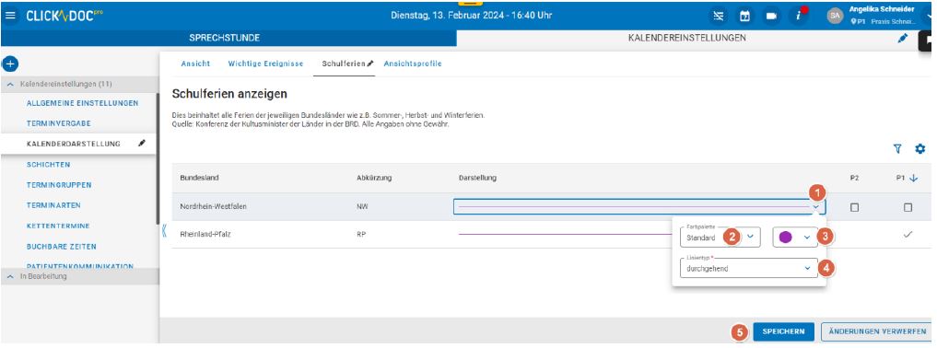Click the Abkürzung column header
Viewport: 937px width, 348px height.
point(374,178)
